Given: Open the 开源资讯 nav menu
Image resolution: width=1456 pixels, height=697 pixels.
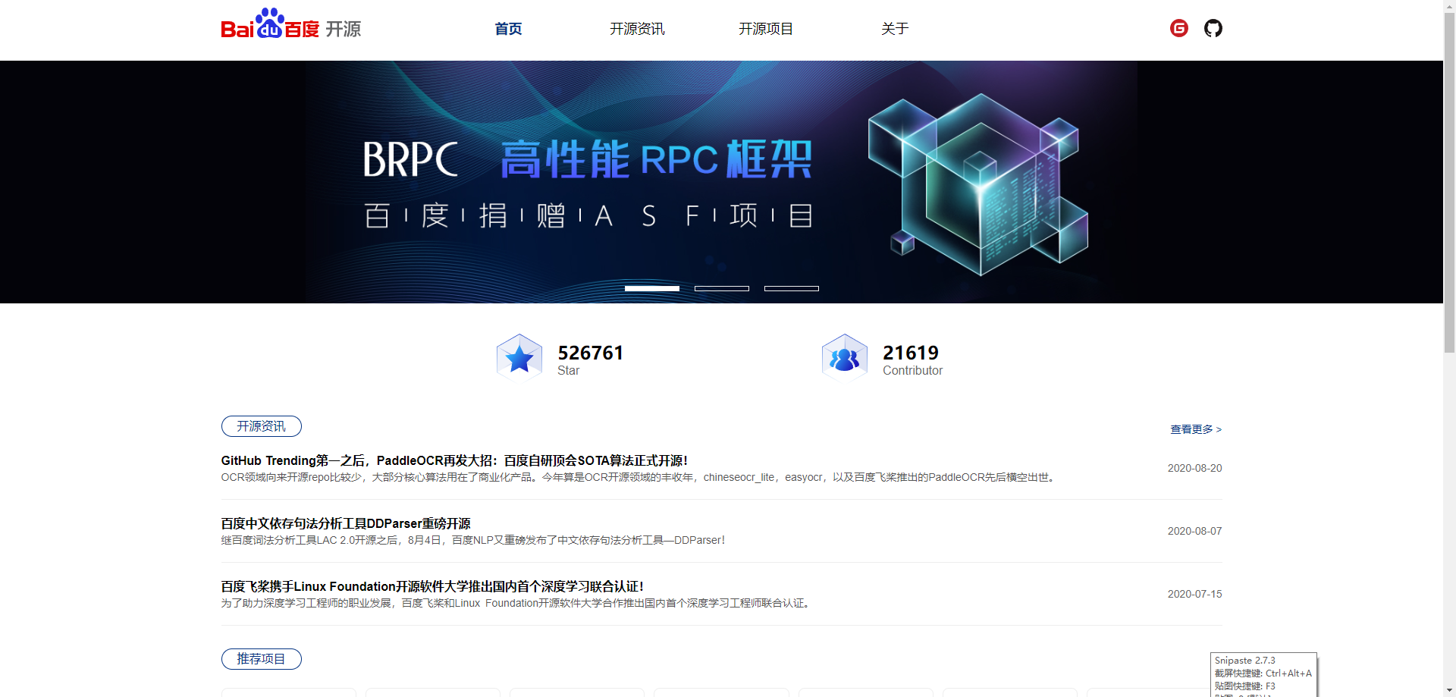Looking at the screenshot, I should click(637, 29).
